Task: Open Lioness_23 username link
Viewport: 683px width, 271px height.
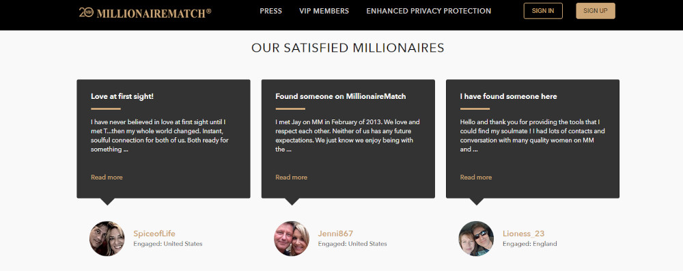Action: tap(524, 233)
